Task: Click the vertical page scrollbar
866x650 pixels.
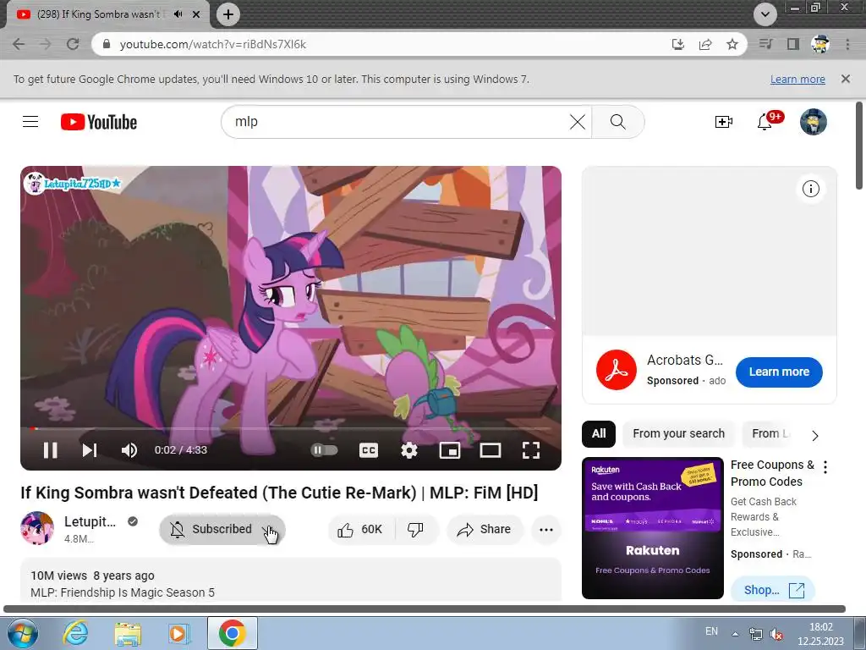Action: [x=859, y=146]
